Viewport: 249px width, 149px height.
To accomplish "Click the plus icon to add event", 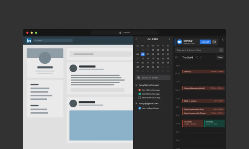I will (x=221, y=50).
